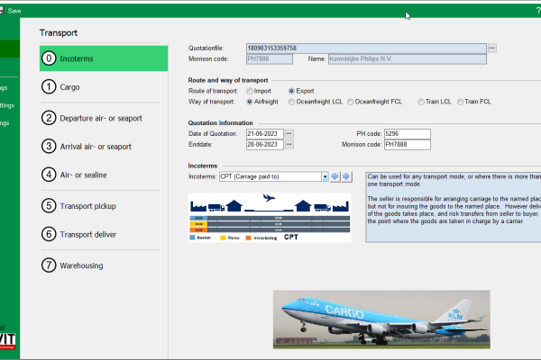Click the Quotationfile input field
The height and width of the screenshot is (360, 541).
click(x=366, y=49)
